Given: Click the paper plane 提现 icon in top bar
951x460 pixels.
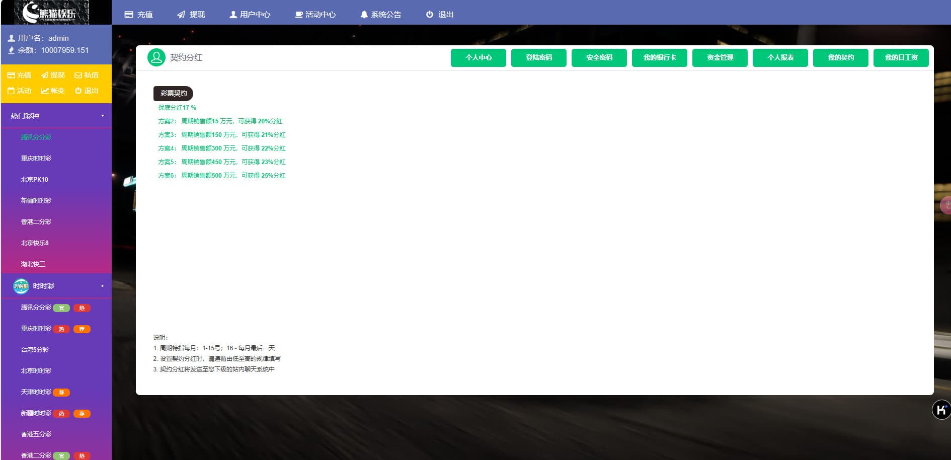Looking at the screenshot, I should 181,15.
